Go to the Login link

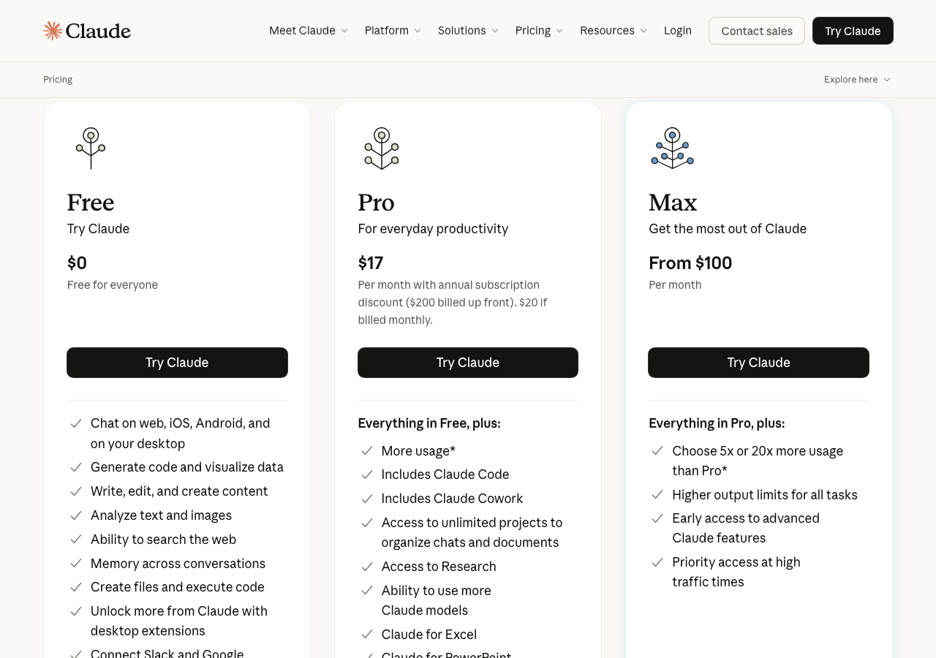pyautogui.click(x=678, y=31)
